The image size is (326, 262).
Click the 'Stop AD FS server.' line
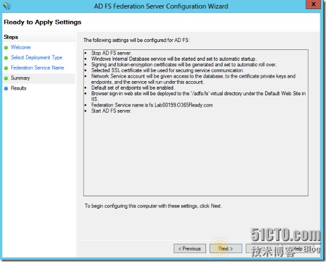(111, 53)
